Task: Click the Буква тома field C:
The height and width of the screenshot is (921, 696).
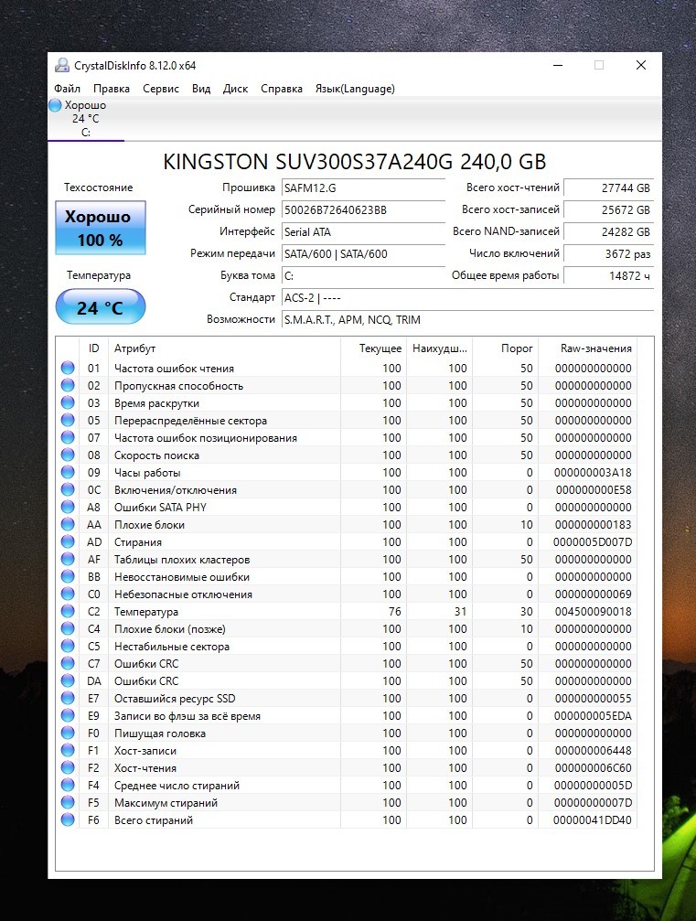Action: pos(364,276)
